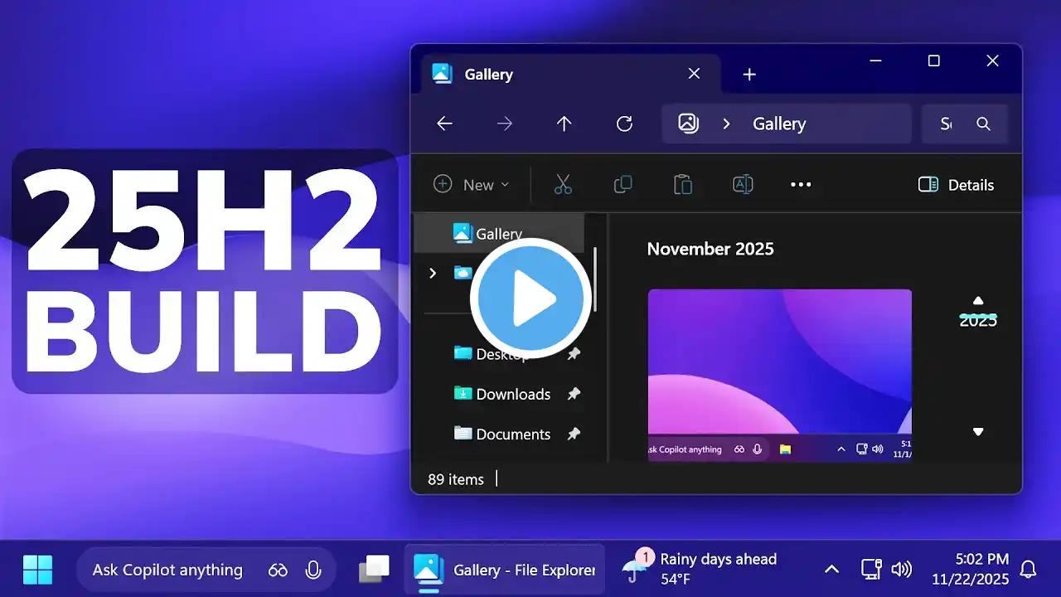
Task: Select the purple wallpaper screenshot thumbnail
Action: coord(779,375)
